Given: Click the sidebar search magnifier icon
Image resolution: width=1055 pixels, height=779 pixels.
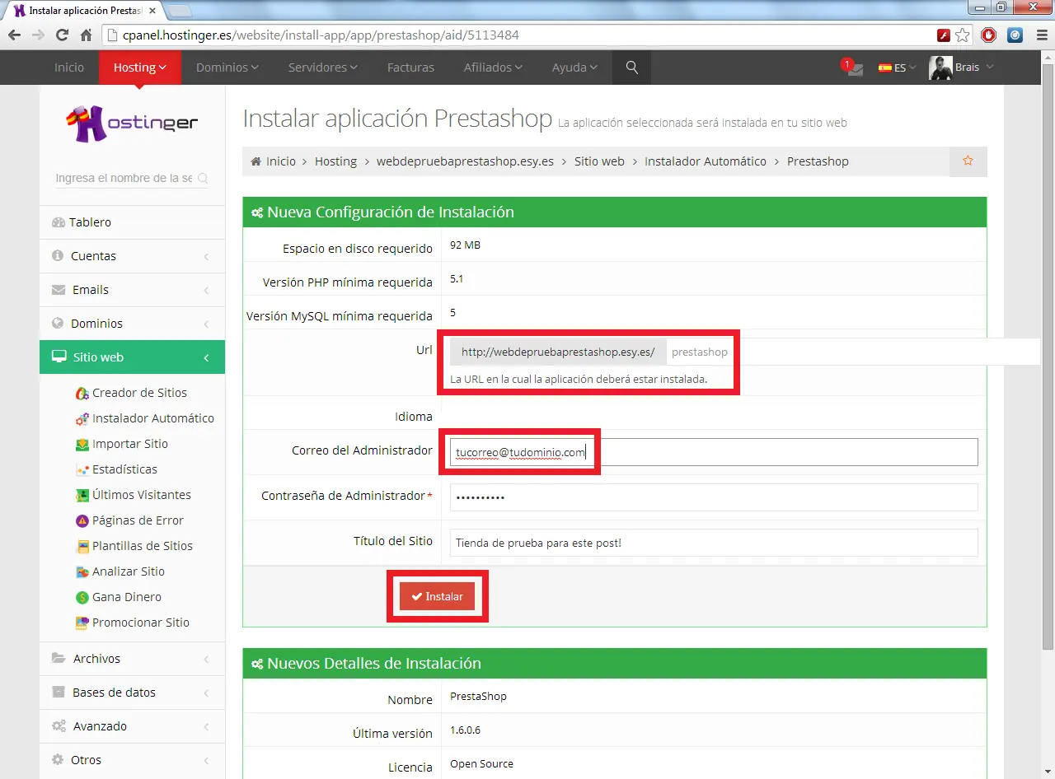Looking at the screenshot, I should (x=203, y=179).
